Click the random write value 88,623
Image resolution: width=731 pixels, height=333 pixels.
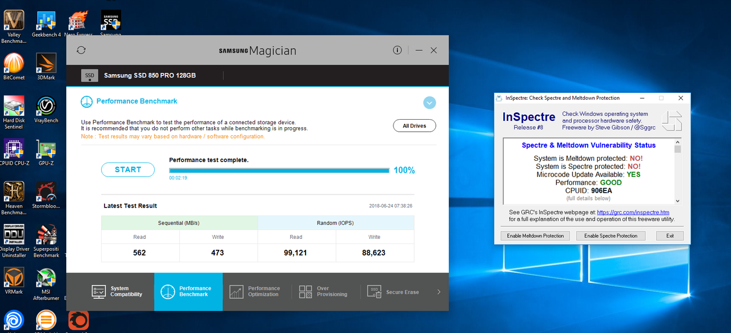tap(374, 253)
